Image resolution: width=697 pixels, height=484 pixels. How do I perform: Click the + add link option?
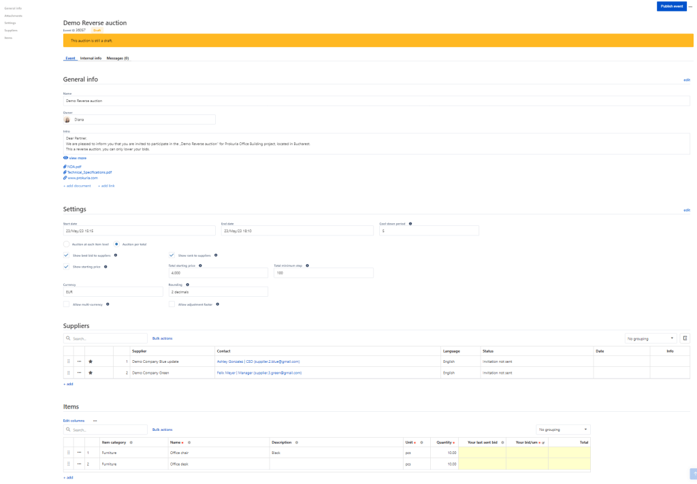[x=106, y=186]
